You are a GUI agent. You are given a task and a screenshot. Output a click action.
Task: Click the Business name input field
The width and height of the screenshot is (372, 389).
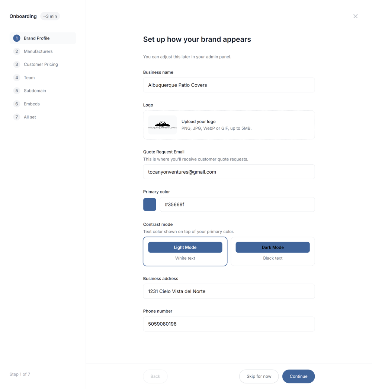229,85
